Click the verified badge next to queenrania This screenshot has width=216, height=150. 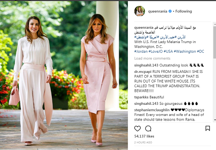[x=170, y=11]
